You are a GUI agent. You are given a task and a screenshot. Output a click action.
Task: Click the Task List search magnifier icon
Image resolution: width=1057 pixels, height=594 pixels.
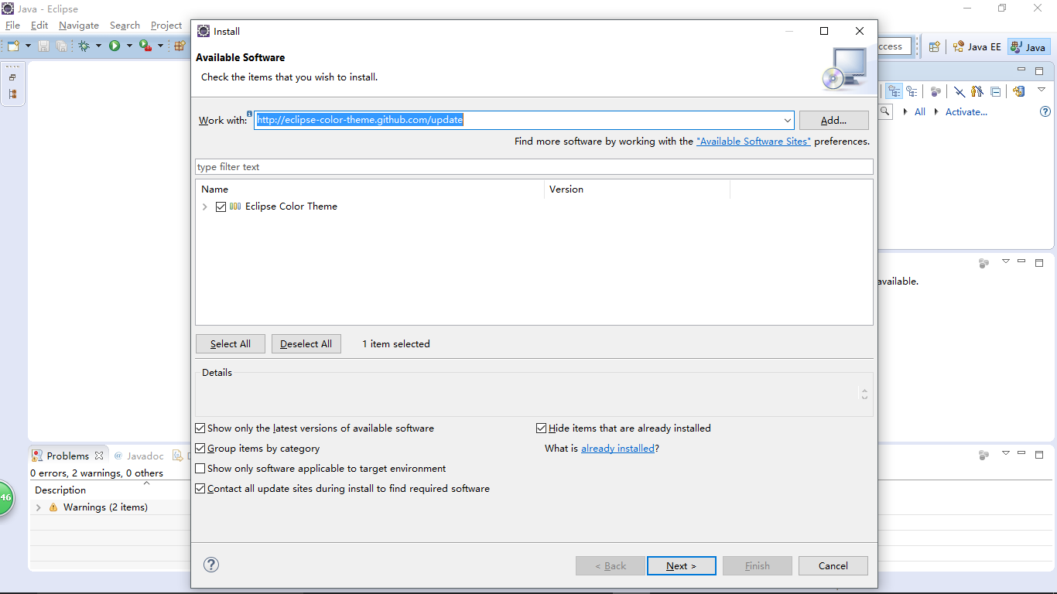[x=885, y=111]
